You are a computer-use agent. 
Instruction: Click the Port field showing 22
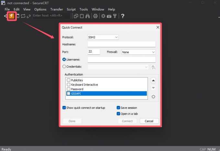coord(94,52)
